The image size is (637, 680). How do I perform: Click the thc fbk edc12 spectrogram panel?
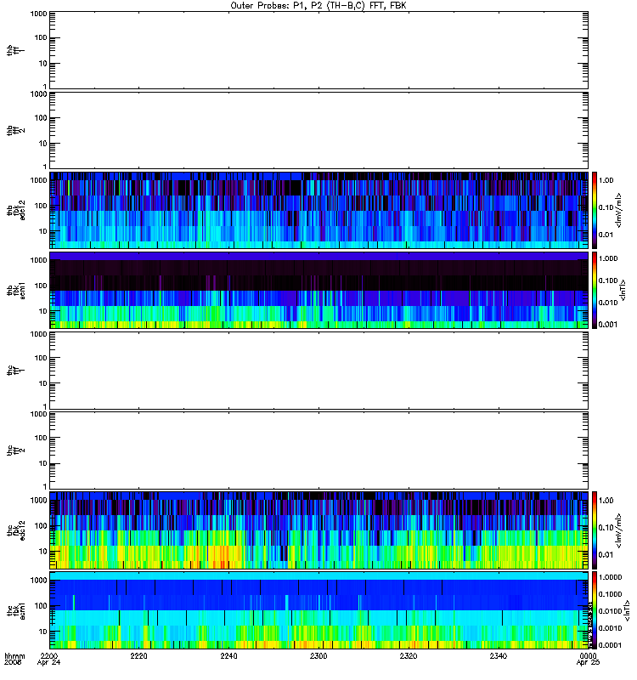(318, 530)
